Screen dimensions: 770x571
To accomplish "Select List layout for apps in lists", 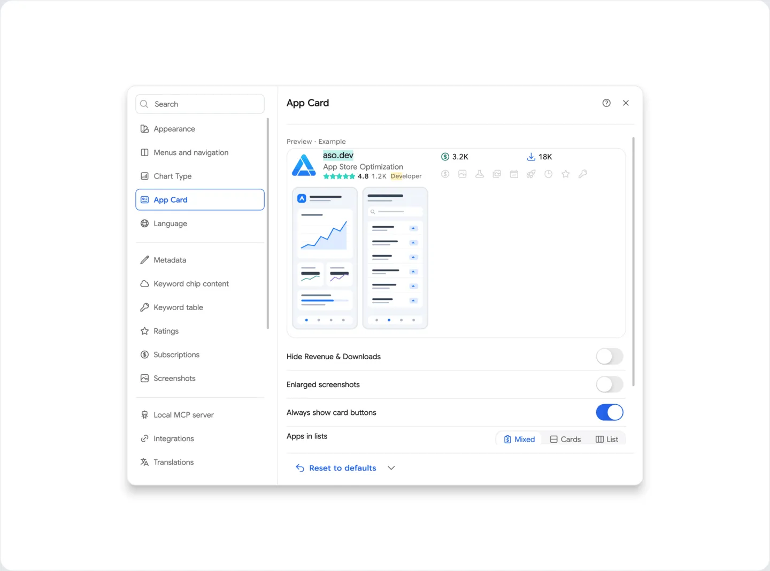I will pos(607,439).
